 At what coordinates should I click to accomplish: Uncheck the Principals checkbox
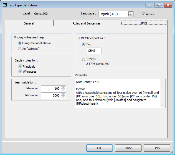pos(20,67)
